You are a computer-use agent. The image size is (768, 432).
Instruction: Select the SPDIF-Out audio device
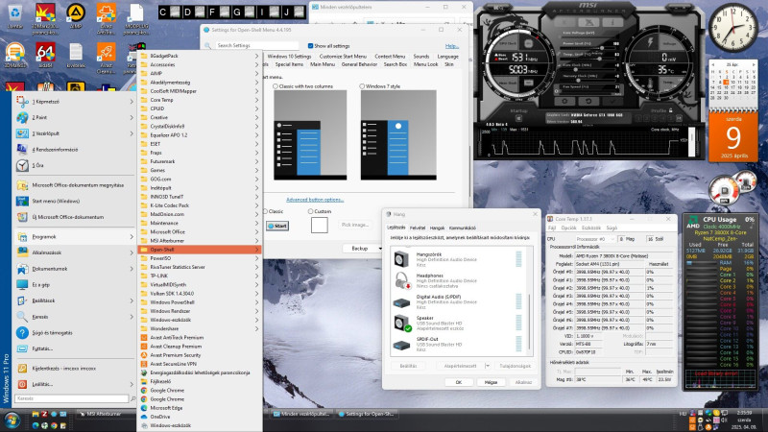(x=459, y=345)
